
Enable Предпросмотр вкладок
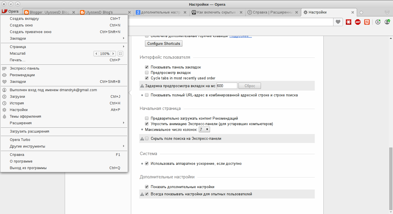147,72
